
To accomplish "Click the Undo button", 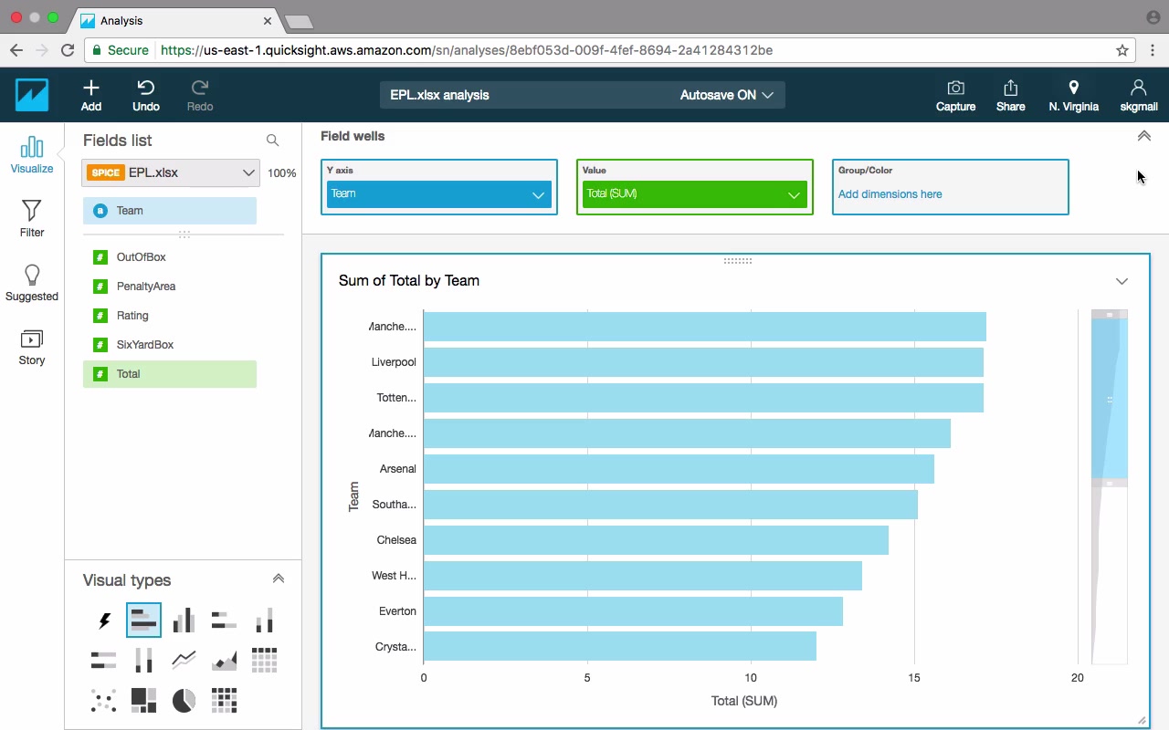I will click(x=146, y=95).
